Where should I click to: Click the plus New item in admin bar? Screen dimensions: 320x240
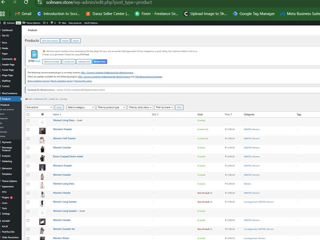(x=62, y=23)
